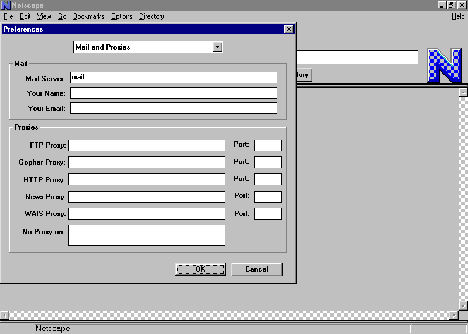The image size is (468, 334).
Task: Open the Bookmarks menu
Action: 89,16
